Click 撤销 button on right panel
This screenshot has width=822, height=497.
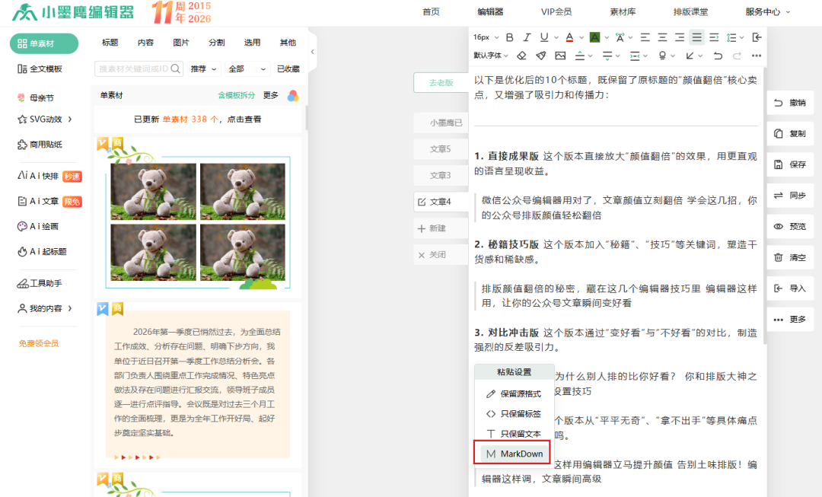point(790,103)
